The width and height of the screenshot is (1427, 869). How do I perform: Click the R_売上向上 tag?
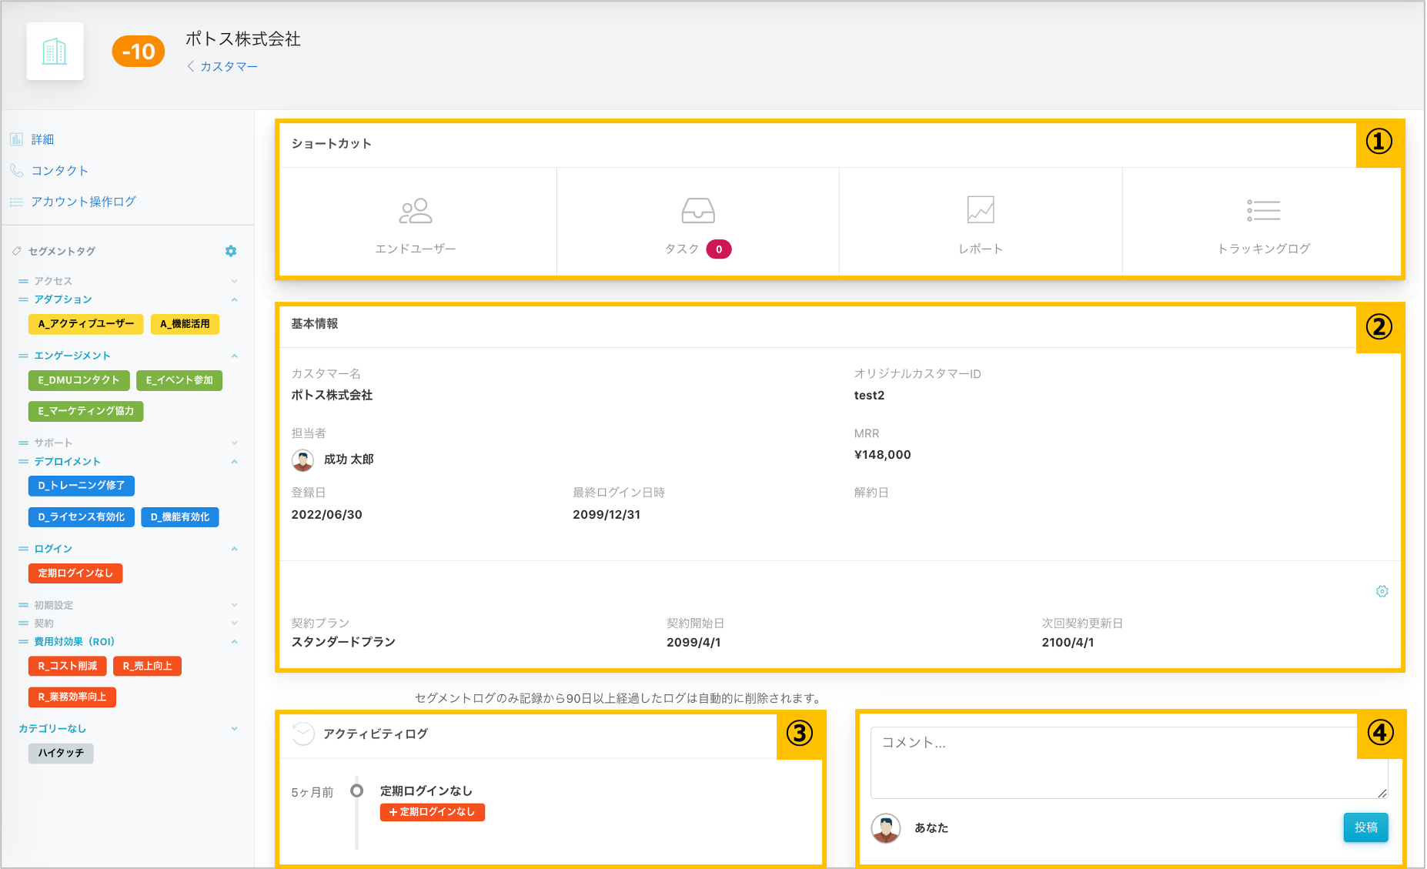click(x=147, y=666)
